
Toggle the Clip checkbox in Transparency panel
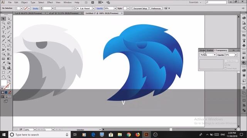(225, 65)
